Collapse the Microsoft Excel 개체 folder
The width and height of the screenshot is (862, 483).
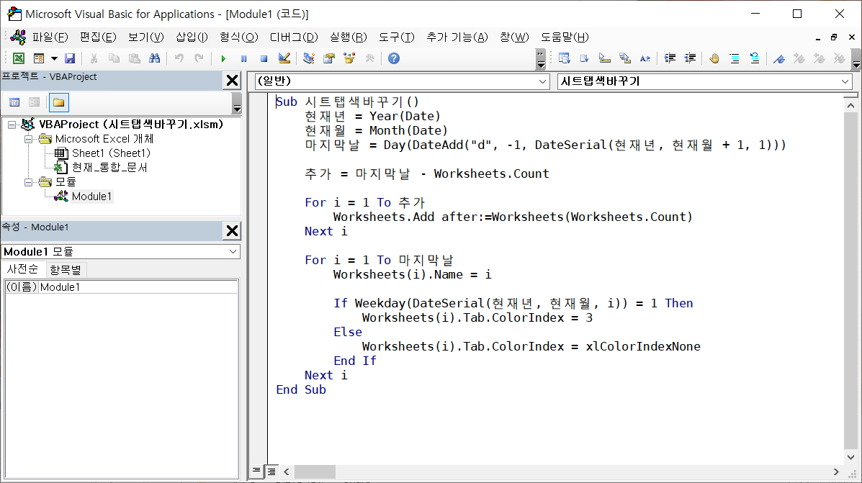tap(29, 139)
